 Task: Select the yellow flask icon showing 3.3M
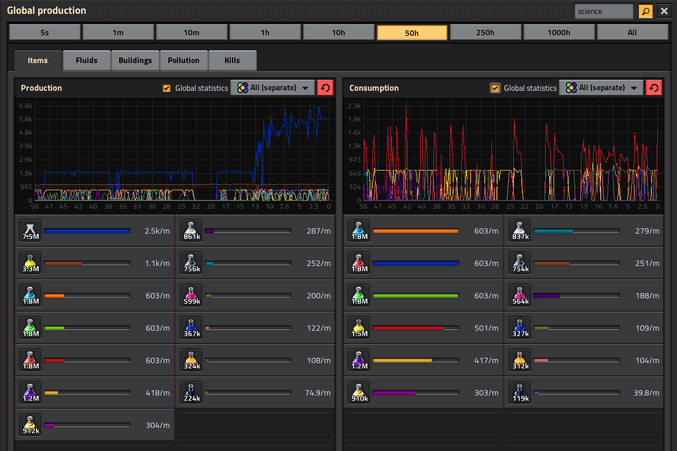[31, 263]
